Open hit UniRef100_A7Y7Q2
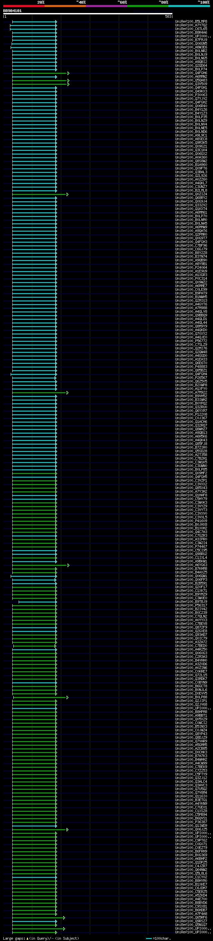 (191, 25)
